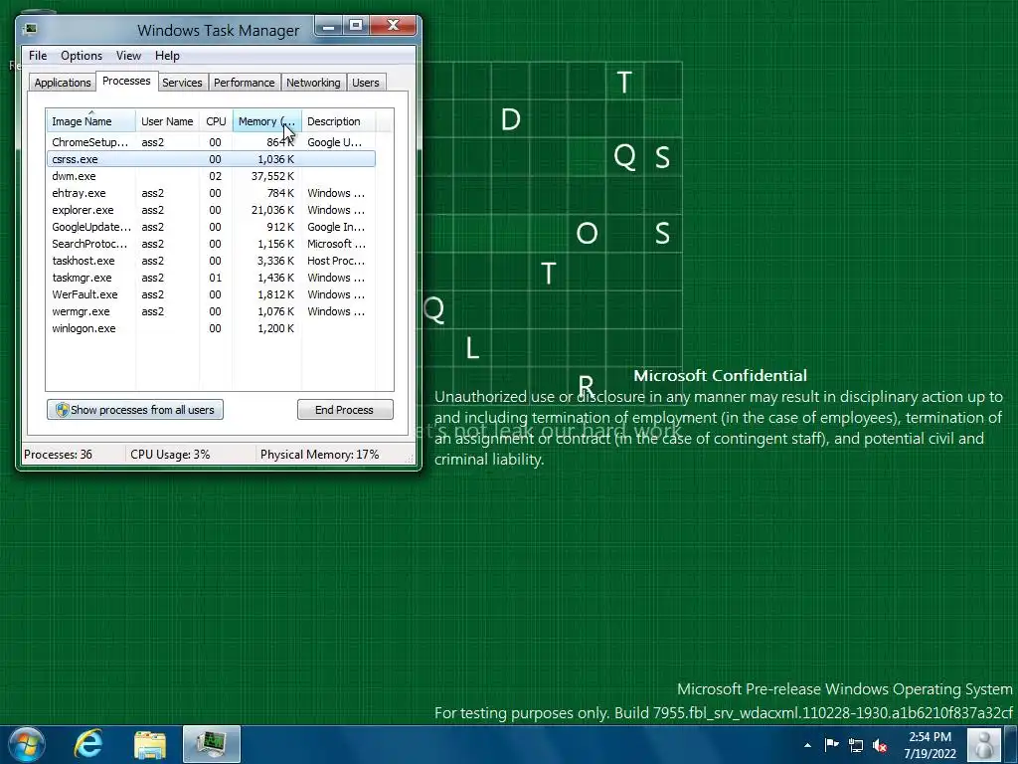Click Processes: 36 in status bar
Image resolution: width=1018 pixels, height=764 pixels.
tap(59, 455)
